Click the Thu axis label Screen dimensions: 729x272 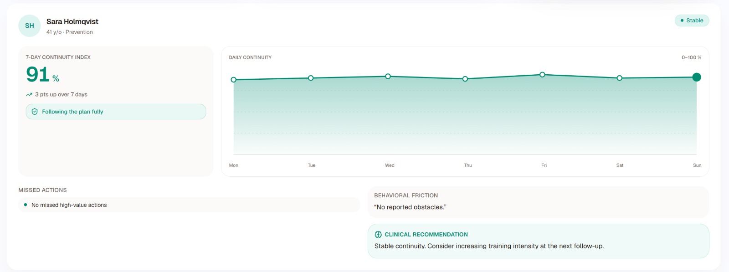(468, 165)
